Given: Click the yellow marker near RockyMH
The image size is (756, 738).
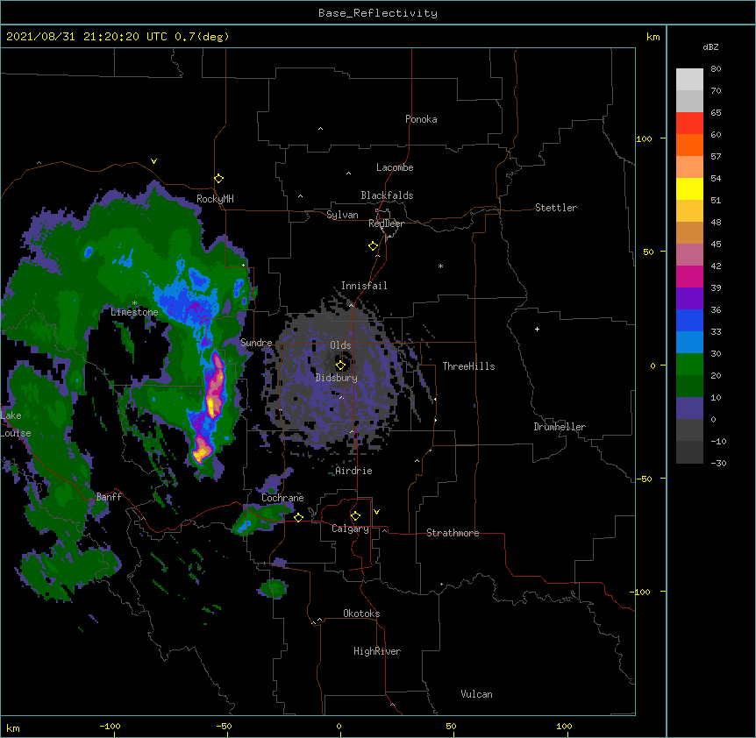Looking at the screenshot, I should 218,178.
